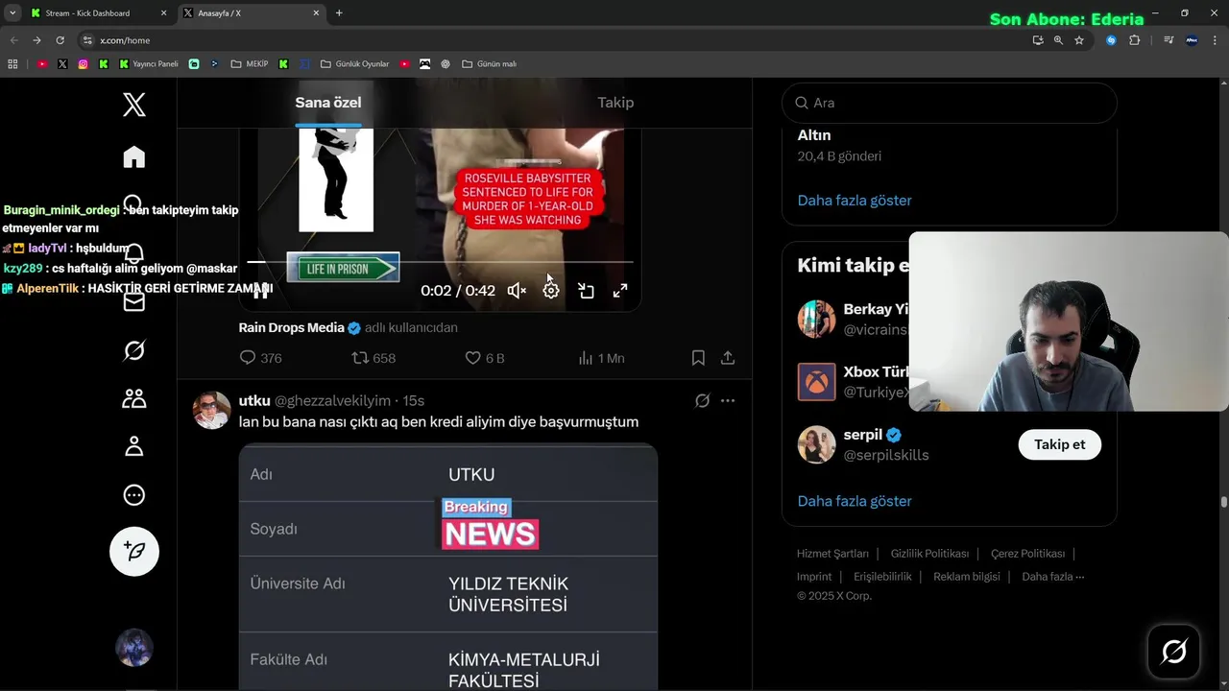The height and width of the screenshot is (691, 1229).
Task: Click the Ara search field
Action: [x=950, y=103]
